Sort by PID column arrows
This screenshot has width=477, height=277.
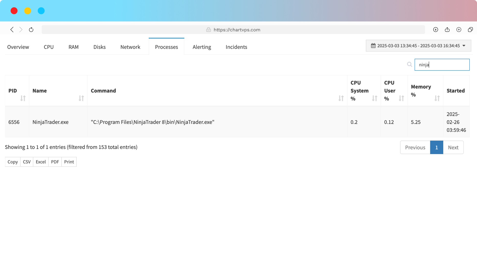coord(23,98)
